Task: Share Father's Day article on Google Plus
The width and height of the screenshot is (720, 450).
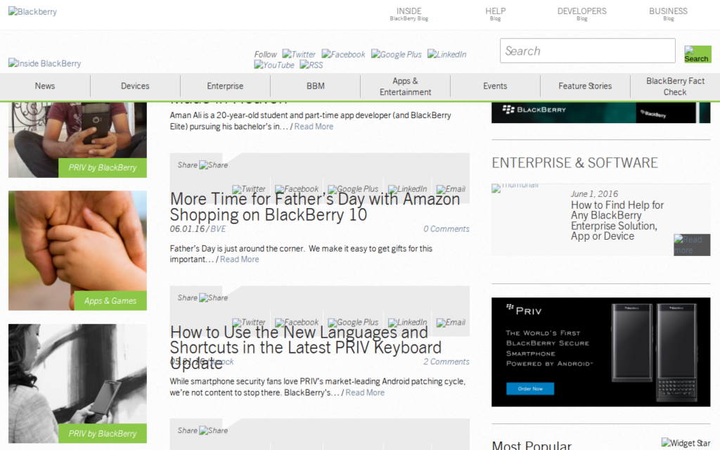Action: 353,188
